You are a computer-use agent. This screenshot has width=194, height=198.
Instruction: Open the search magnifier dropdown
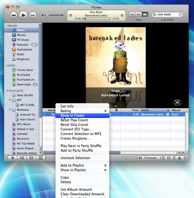(155, 15)
